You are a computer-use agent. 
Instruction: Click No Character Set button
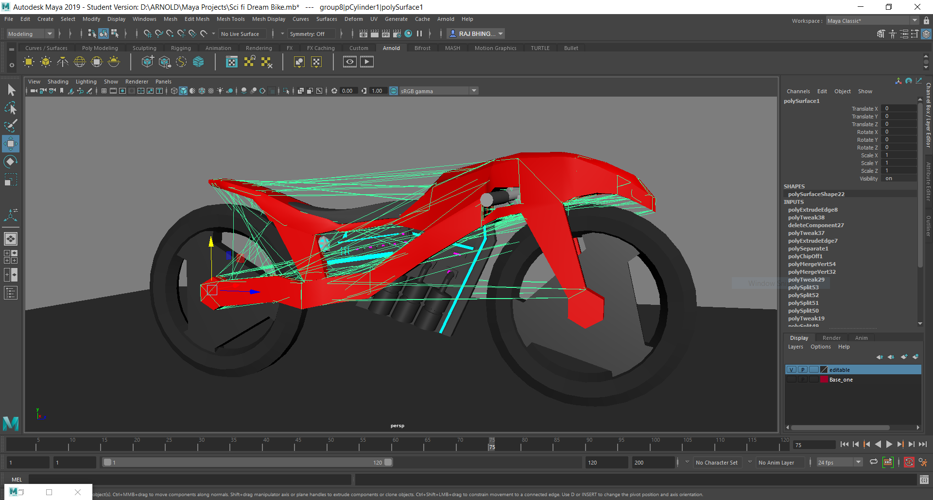(716, 463)
